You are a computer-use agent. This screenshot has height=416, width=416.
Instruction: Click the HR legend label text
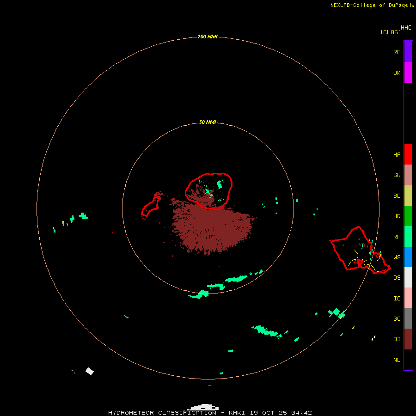tap(397, 216)
